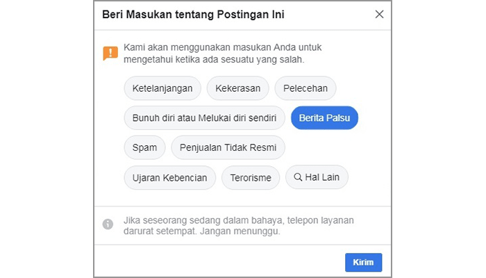The width and height of the screenshot is (486, 278).
Task: Close the feedback dialog with the X
Action: 378,15
